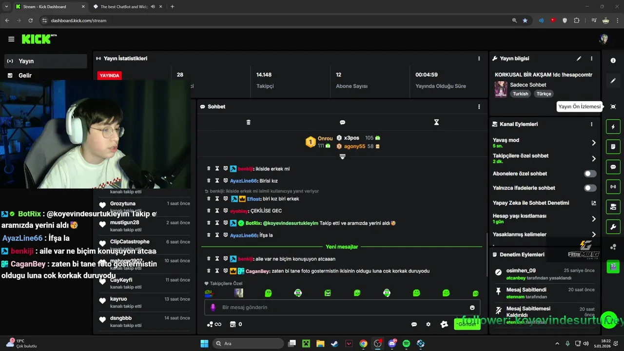Open Steam from taskbar
Viewport: 624px width, 351px height.
pos(334,344)
